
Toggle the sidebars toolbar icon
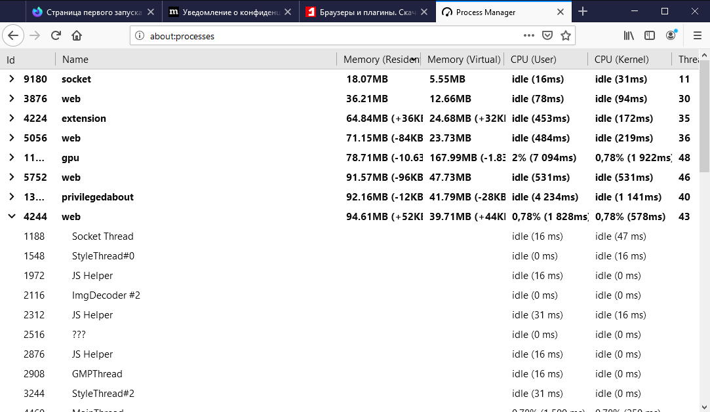tap(649, 35)
